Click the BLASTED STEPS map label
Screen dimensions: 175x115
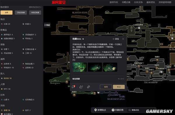[80, 12]
